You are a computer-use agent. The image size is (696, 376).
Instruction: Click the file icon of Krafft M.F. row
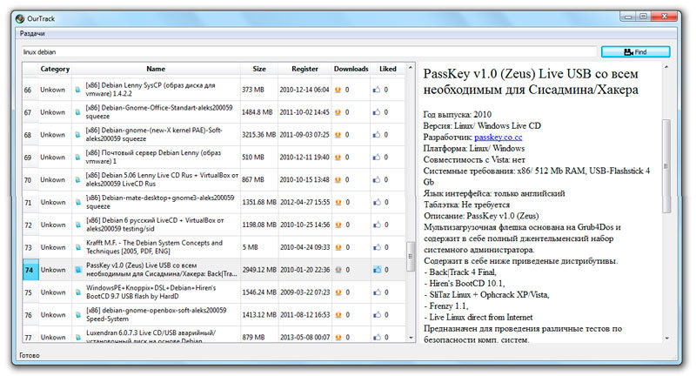pos(78,247)
